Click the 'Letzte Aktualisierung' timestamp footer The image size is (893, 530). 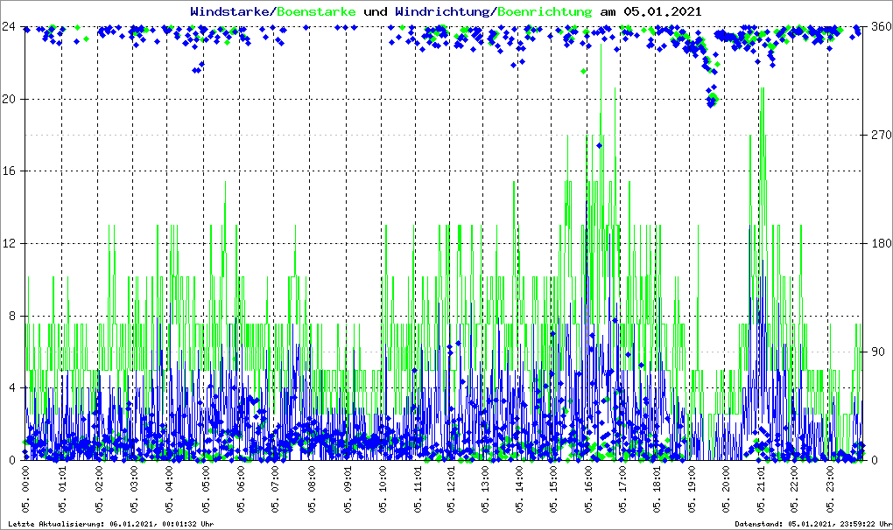(111, 524)
